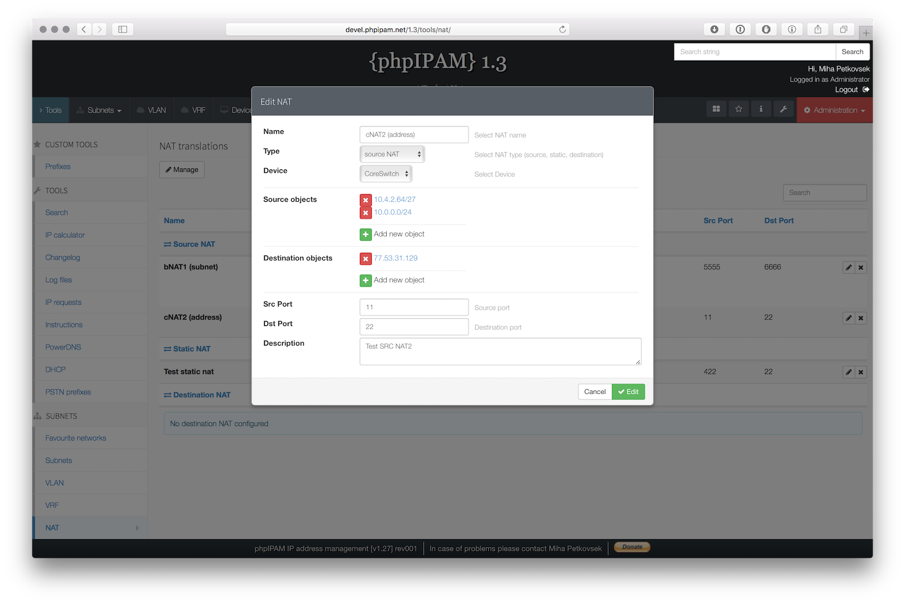Add new object under Destination objects
This screenshot has height=604, width=905.
(366, 281)
